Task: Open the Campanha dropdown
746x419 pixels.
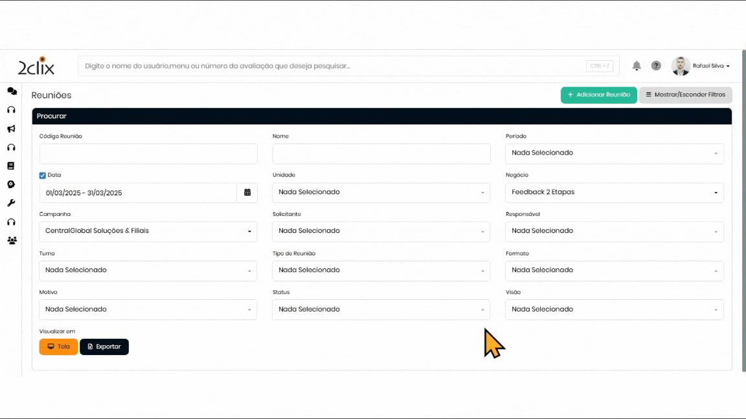Action: [148, 231]
